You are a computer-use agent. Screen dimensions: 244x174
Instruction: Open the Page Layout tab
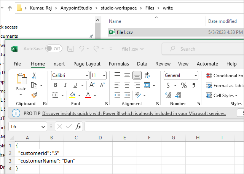[87, 64]
